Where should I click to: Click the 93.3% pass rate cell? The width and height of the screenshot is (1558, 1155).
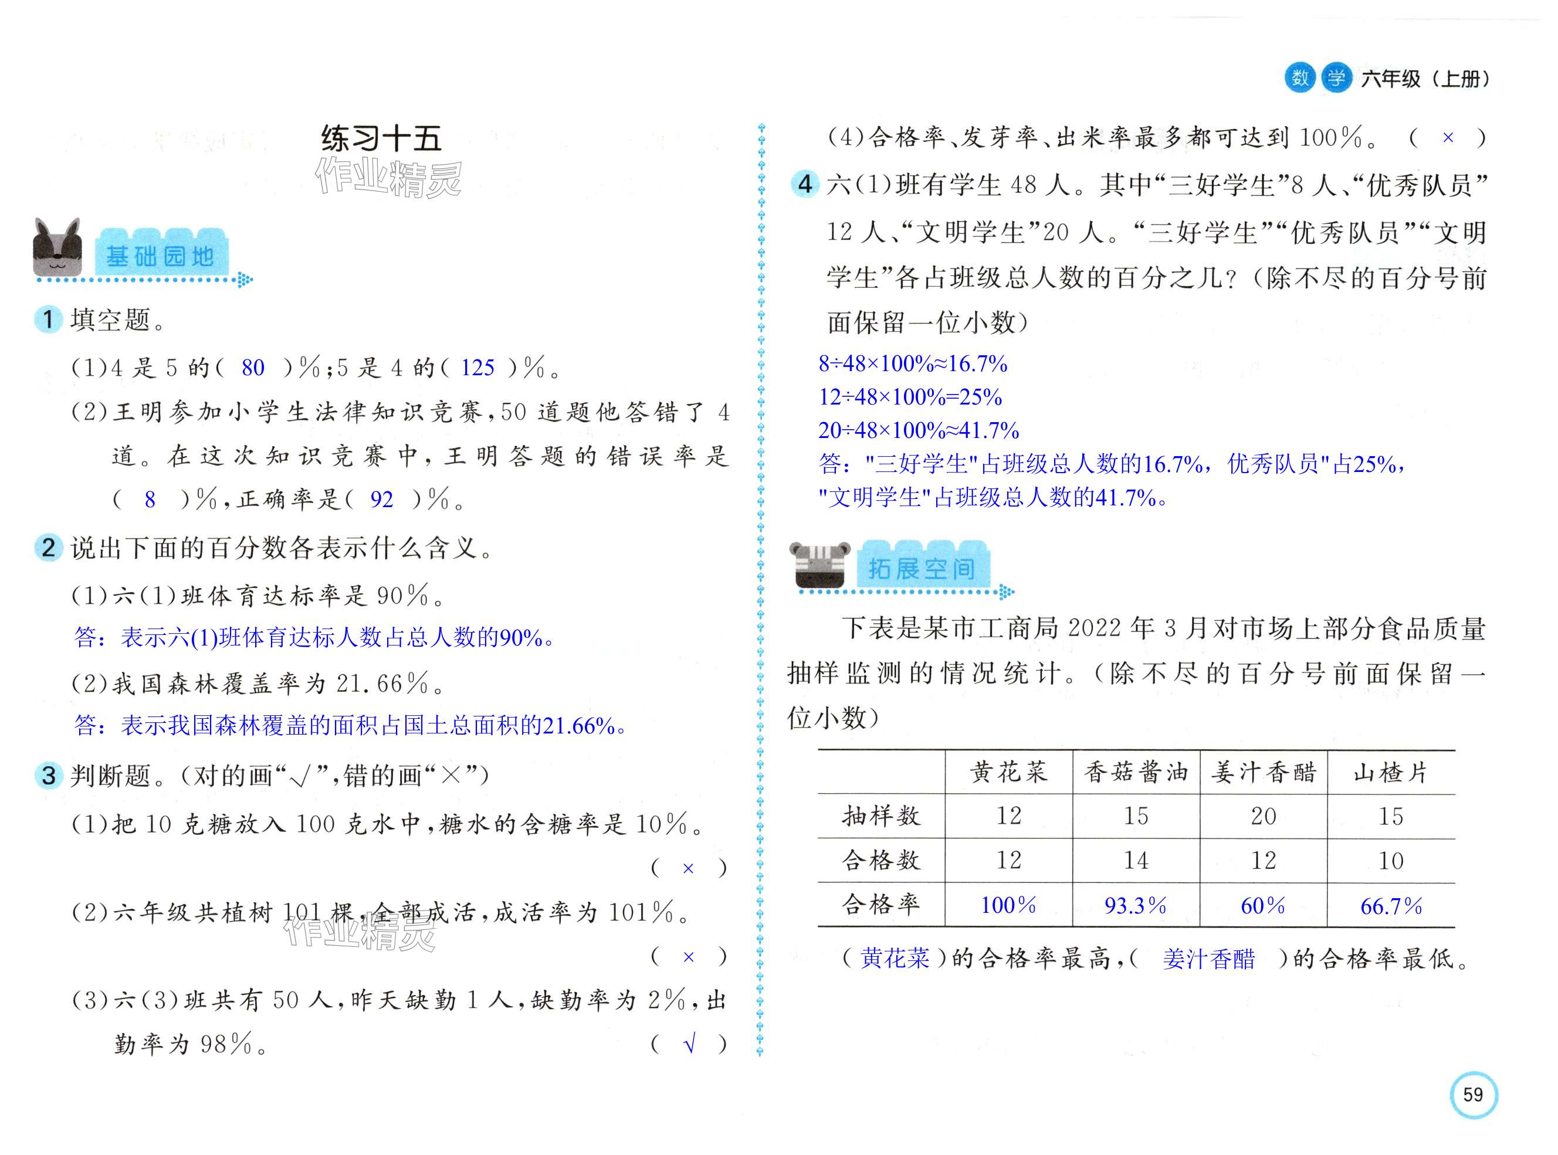[1136, 906]
